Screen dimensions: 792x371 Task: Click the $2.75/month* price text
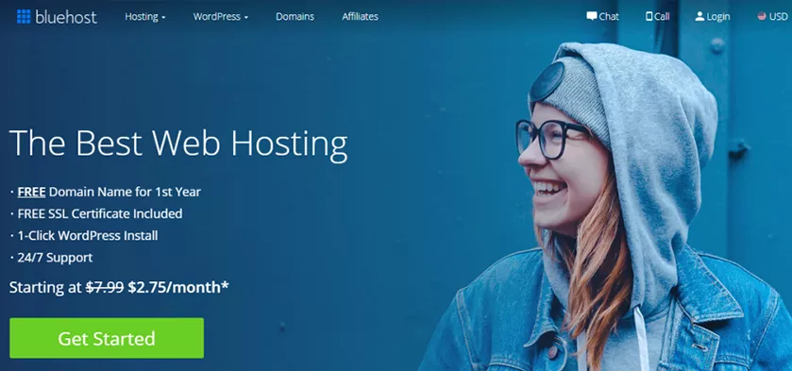[178, 288]
